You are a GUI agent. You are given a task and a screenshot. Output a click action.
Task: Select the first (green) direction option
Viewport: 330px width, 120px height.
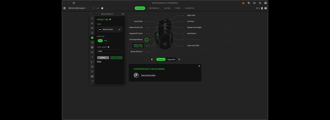pyautogui.click(x=100, y=41)
